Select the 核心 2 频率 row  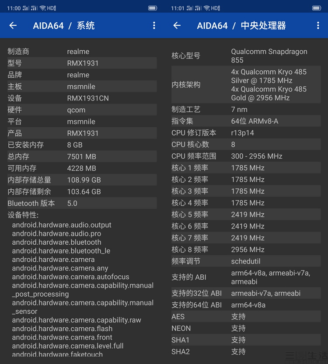tap(246, 180)
